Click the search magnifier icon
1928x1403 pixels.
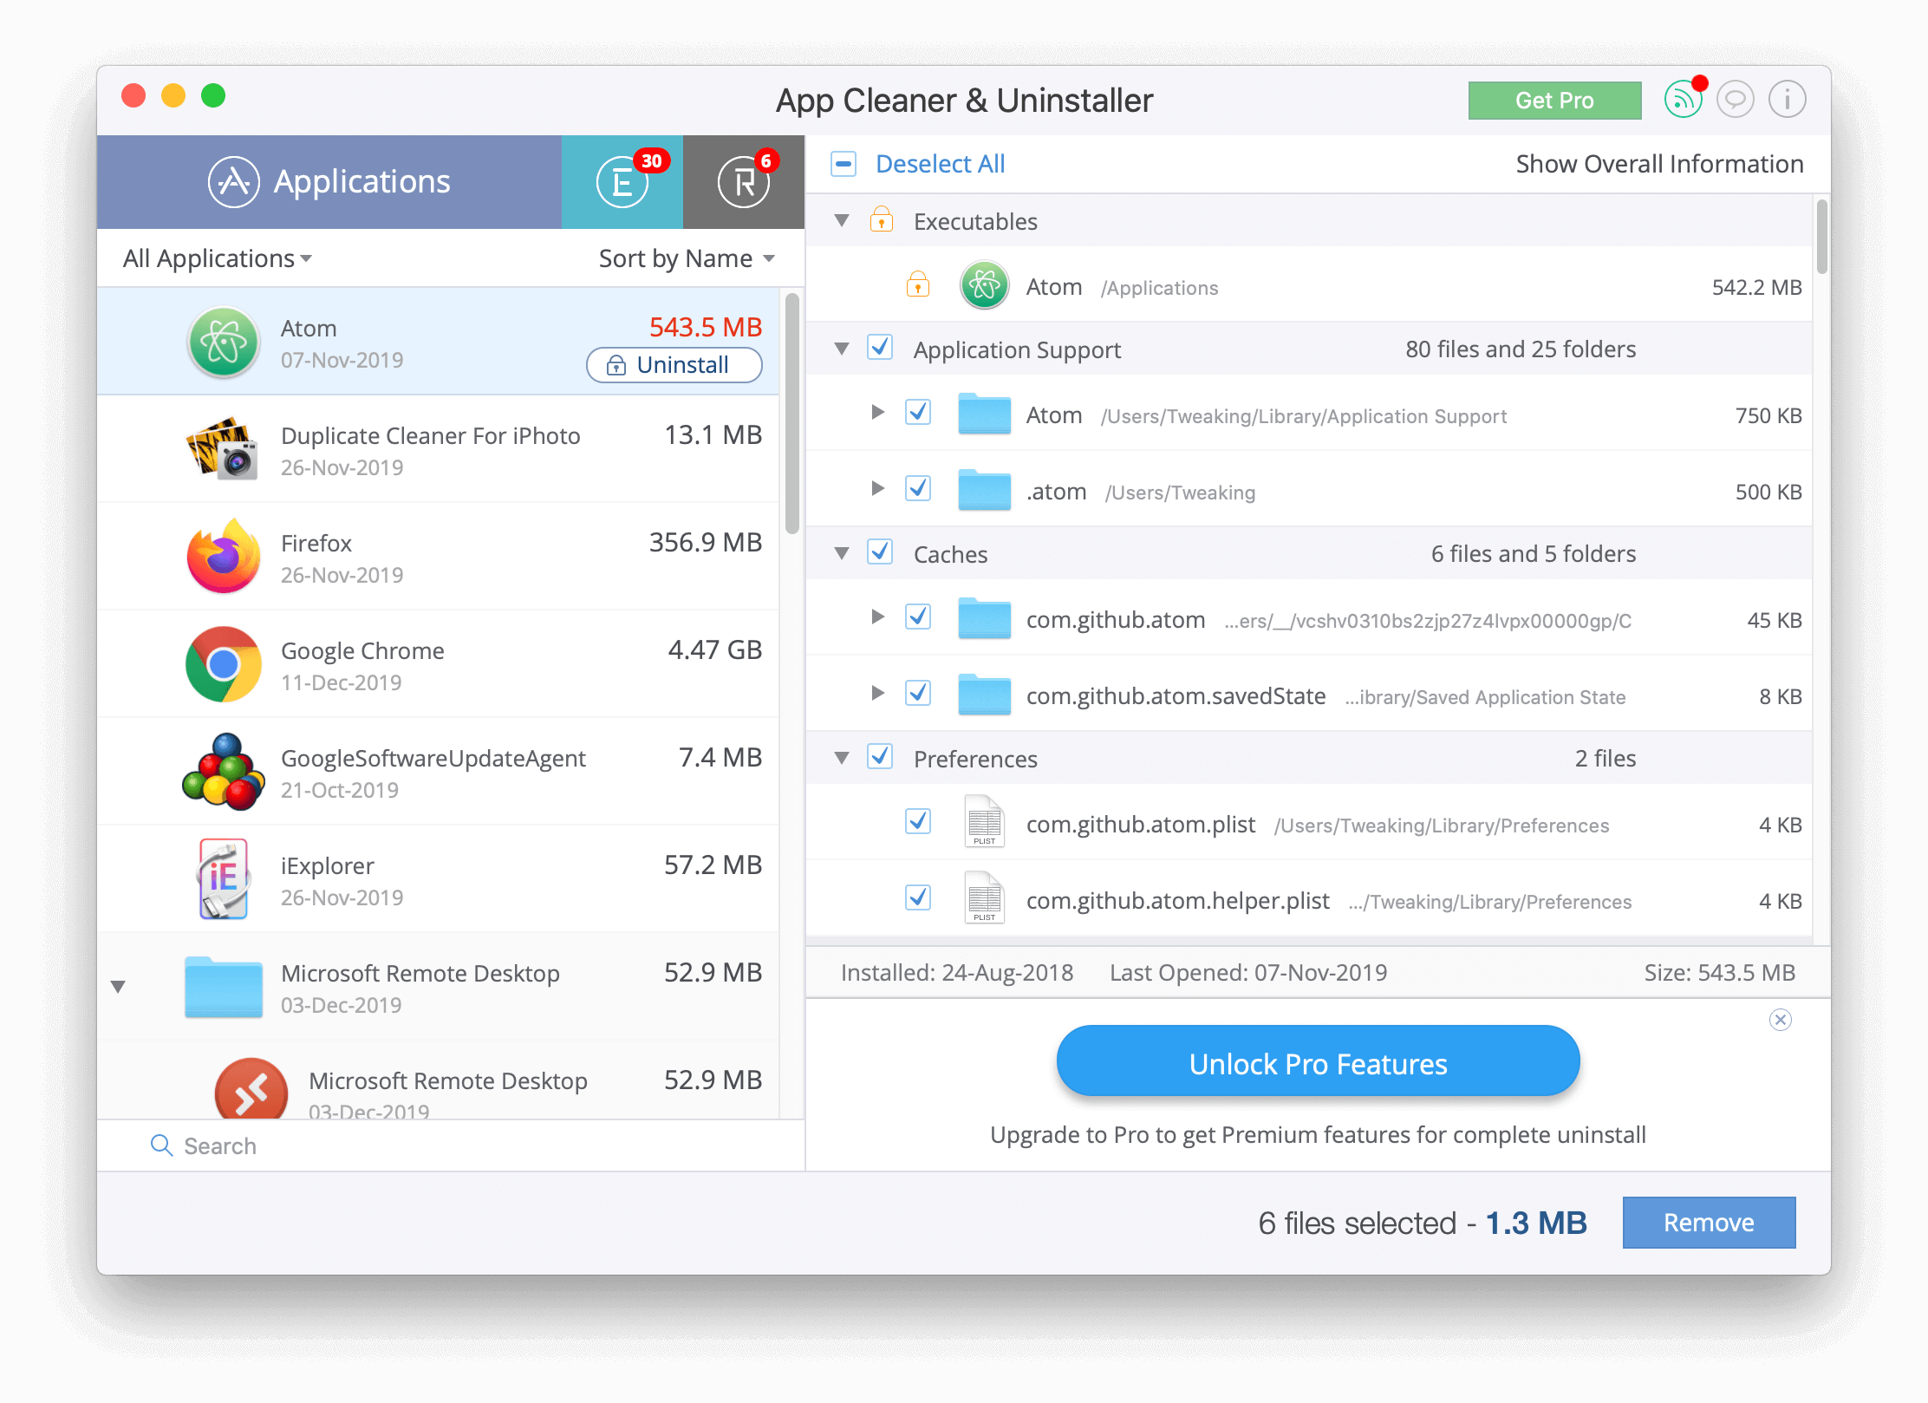point(161,1145)
